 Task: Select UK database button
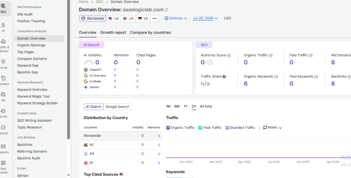pos(129,18)
